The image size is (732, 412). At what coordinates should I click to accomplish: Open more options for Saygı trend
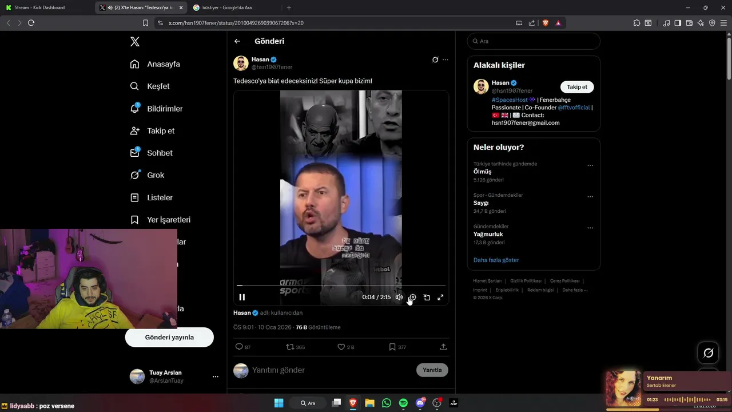point(590,196)
